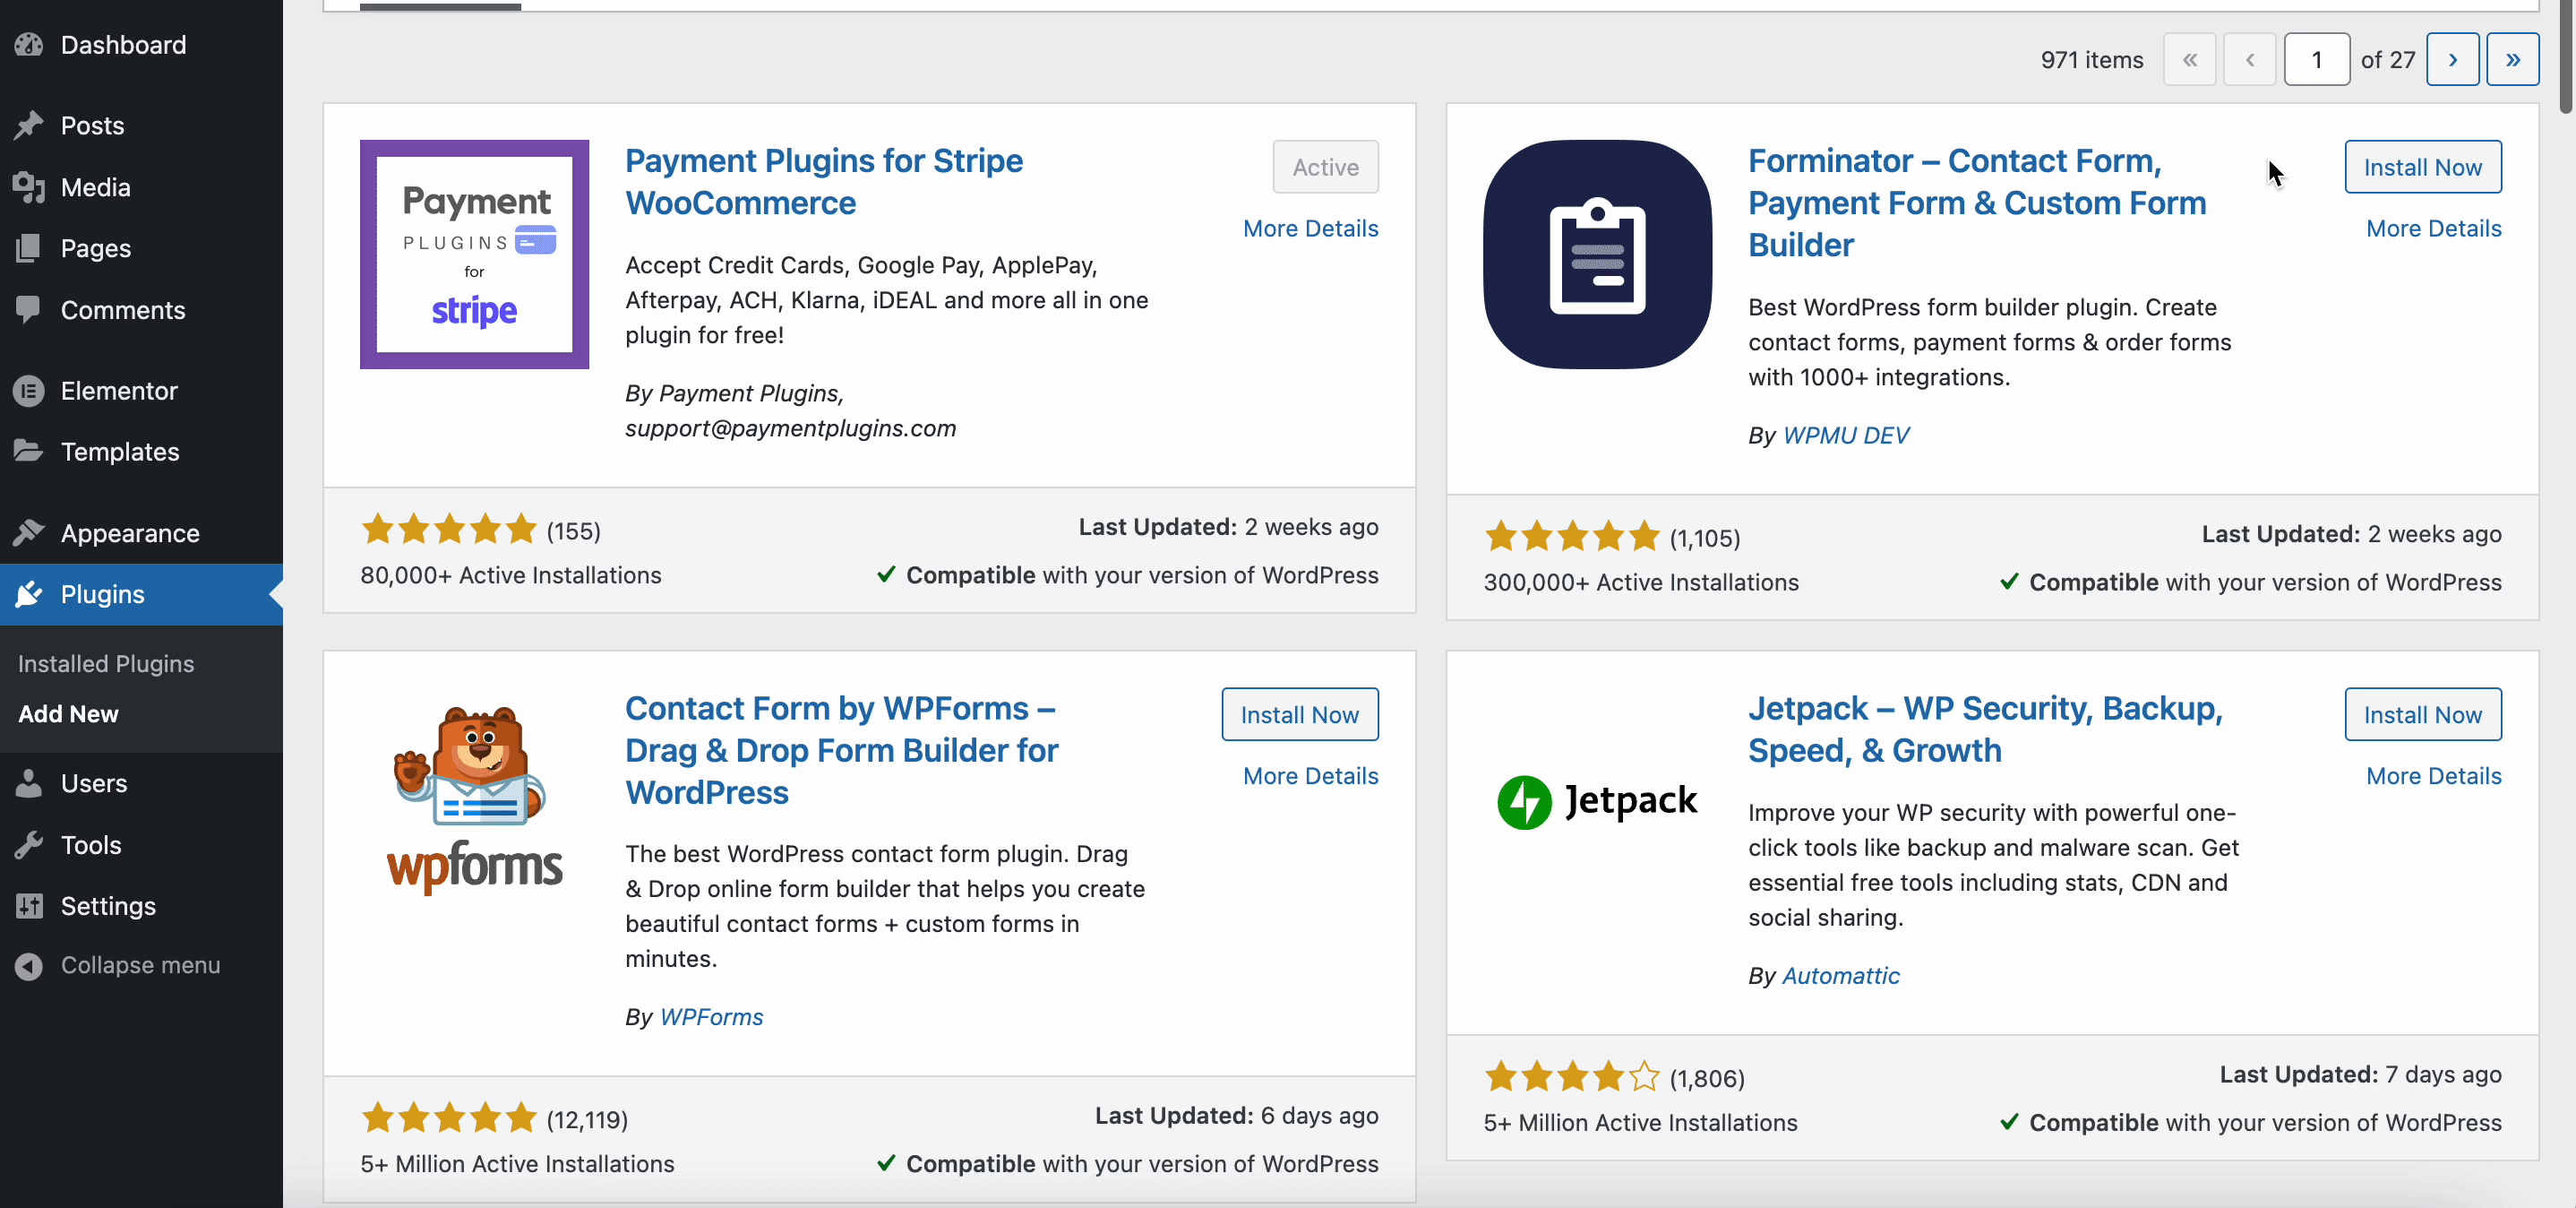Screen dimensions: 2576x1208
Task: Open Forminator Contact Form title link
Action: 1976,203
